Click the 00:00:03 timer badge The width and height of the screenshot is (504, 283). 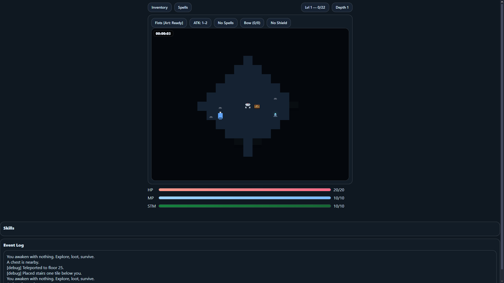click(163, 34)
